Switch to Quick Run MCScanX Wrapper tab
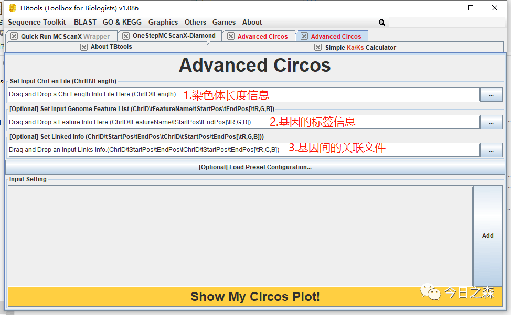Viewport: 511px width, 315px height. [x=65, y=37]
